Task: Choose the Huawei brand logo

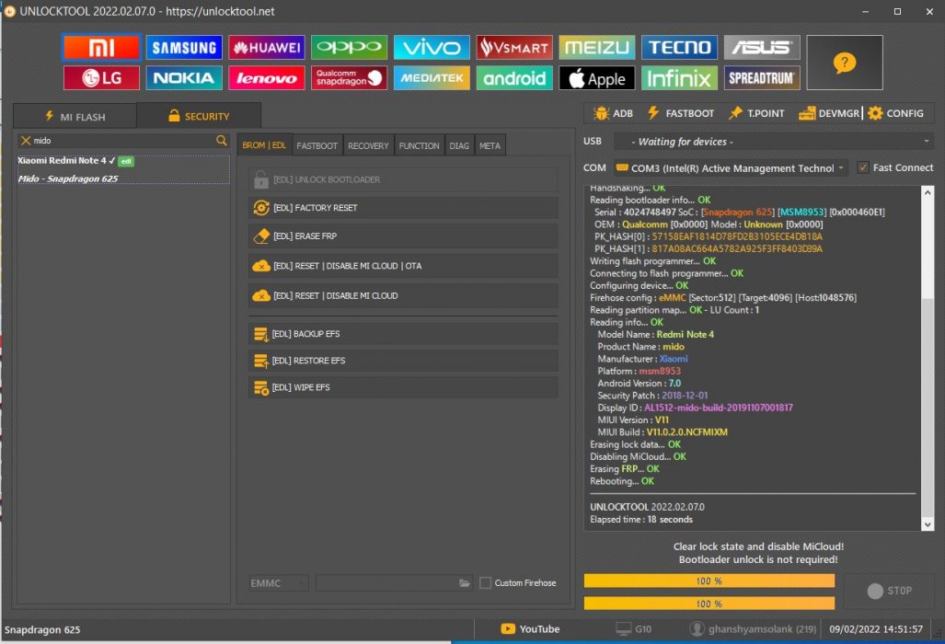Action: (266, 48)
